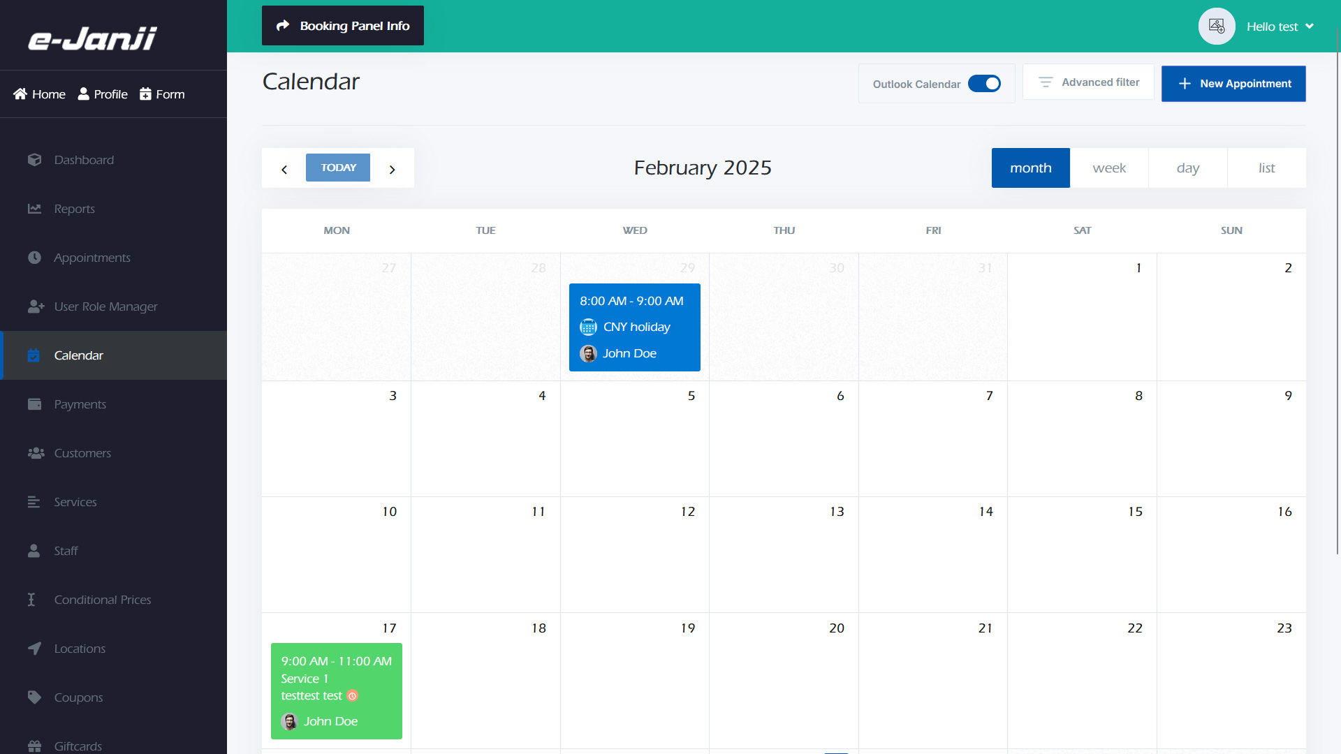The height and width of the screenshot is (754, 1341).
Task: Open the Advanced filter panel
Action: (x=1088, y=82)
